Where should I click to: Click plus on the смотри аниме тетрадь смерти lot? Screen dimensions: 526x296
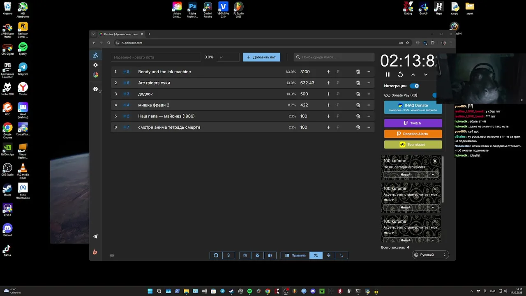(x=328, y=127)
